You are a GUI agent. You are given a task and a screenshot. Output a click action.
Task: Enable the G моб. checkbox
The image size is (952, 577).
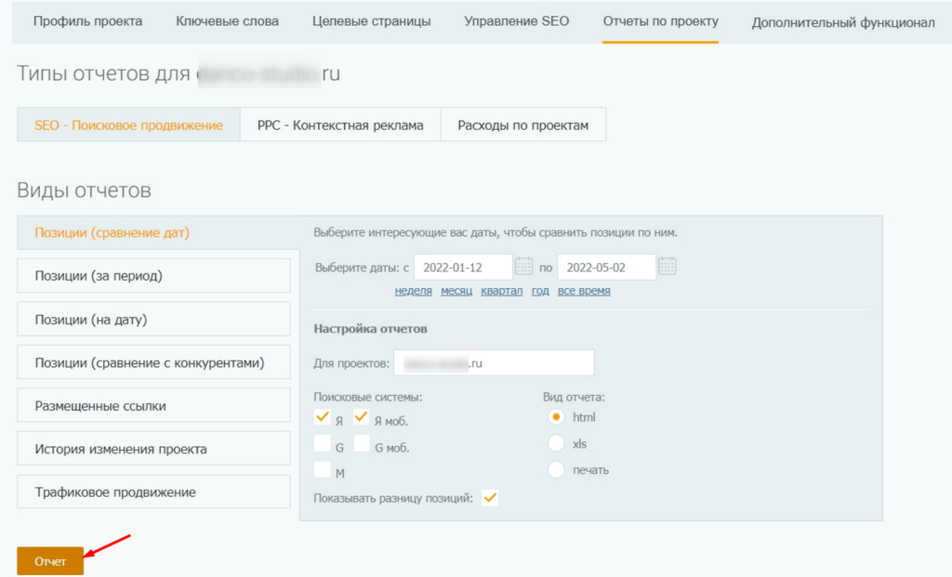pos(362,444)
